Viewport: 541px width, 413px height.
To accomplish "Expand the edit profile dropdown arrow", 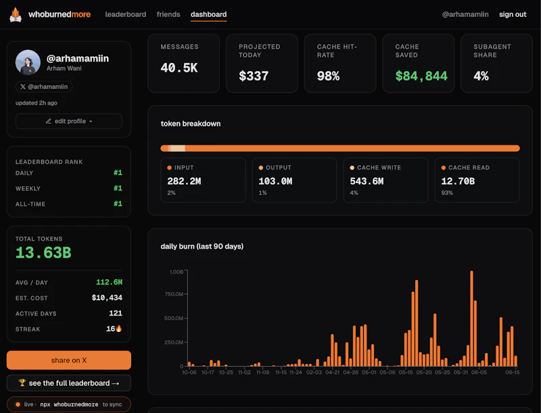I will (91, 122).
